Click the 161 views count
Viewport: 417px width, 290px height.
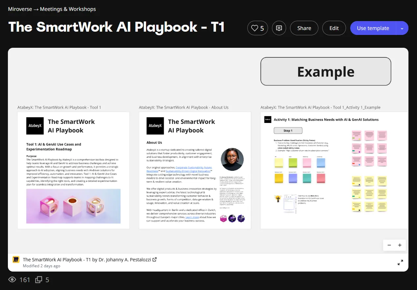(25, 280)
